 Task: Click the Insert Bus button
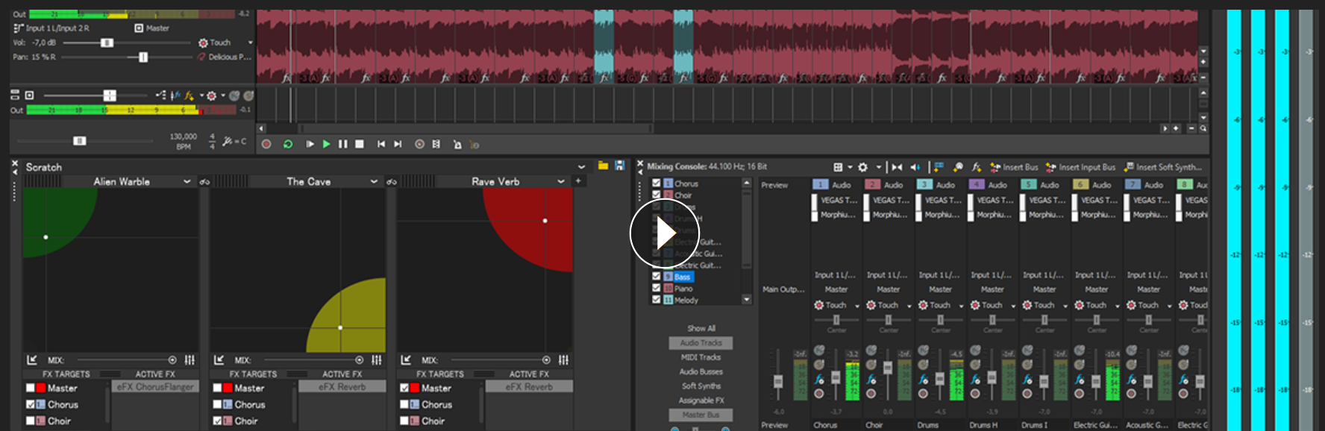tap(1014, 167)
